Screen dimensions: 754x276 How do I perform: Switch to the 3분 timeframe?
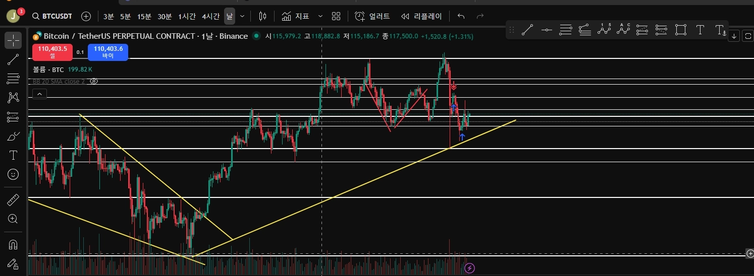coord(109,16)
